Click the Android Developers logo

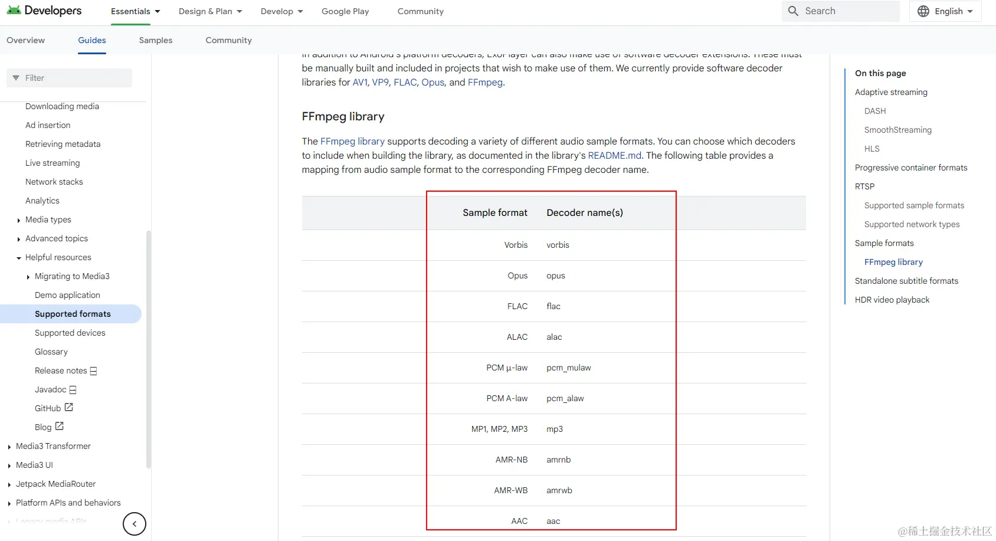pos(44,11)
